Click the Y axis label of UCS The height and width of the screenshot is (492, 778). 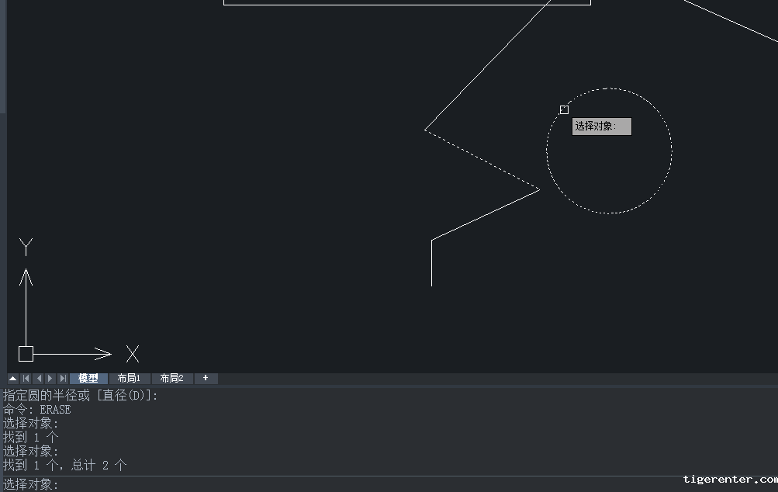pyautogui.click(x=26, y=248)
